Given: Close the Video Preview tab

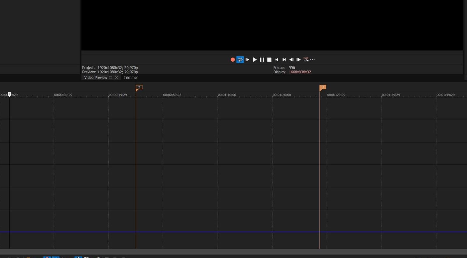Looking at the screenshot, I should [x=116, y=77].
